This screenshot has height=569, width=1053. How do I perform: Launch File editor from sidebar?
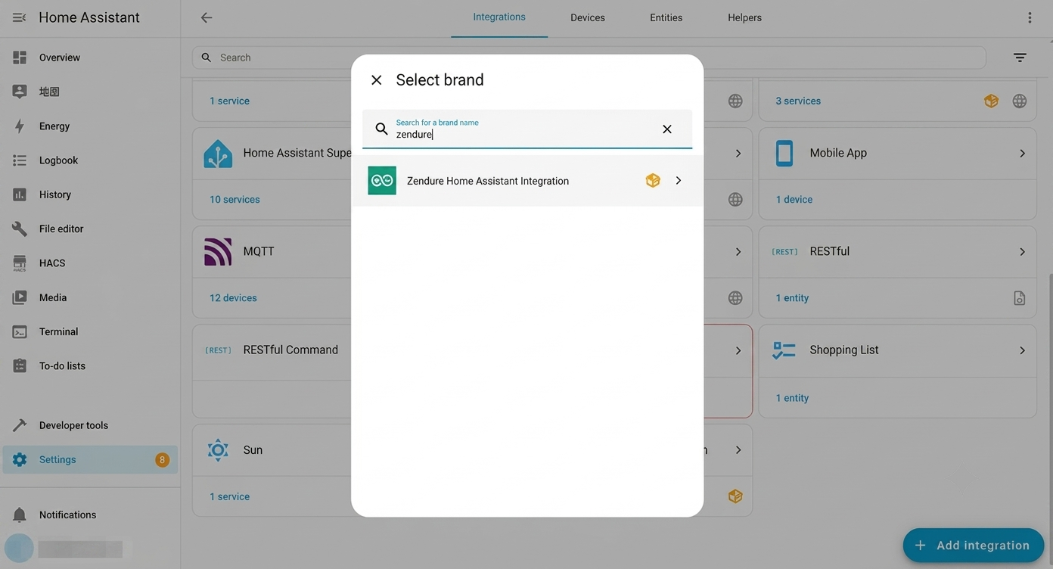pyautogui.click(x=90, y=229)
